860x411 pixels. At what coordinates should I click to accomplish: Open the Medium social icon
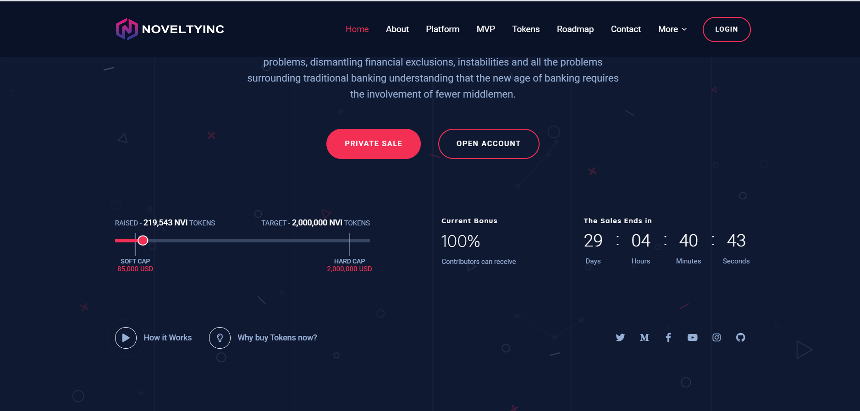point(644,338)
